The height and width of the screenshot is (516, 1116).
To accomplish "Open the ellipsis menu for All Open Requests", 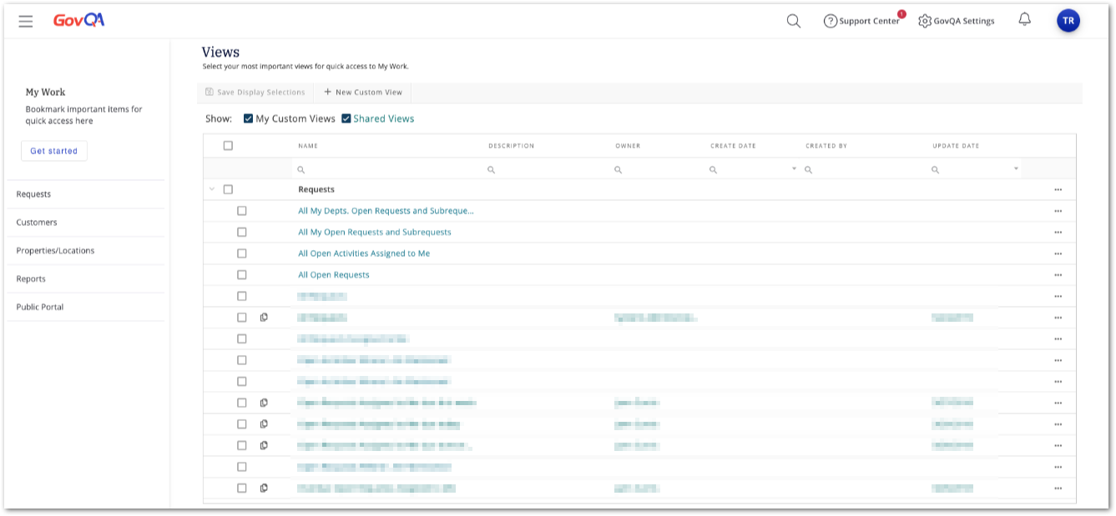I will click(x=1058, y=274).
